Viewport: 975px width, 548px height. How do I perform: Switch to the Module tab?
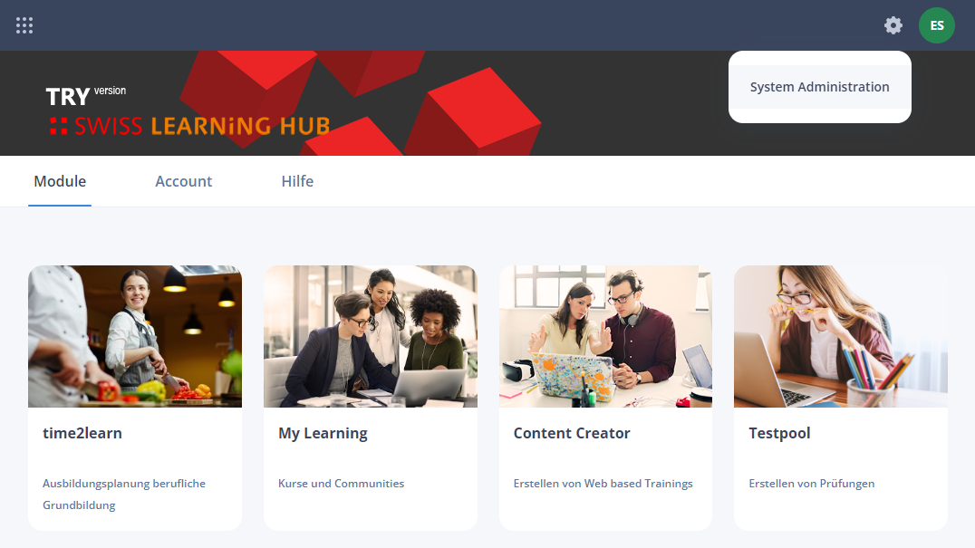pos(60,181)
